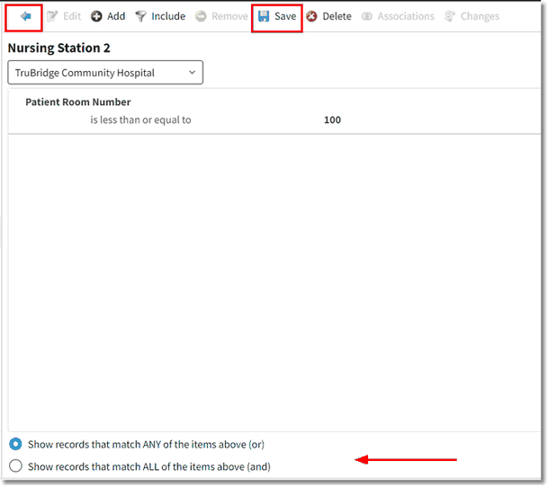Click the Remove minus icon
The height and width of the screenshot is (487, 548).
tap(201, 16)
